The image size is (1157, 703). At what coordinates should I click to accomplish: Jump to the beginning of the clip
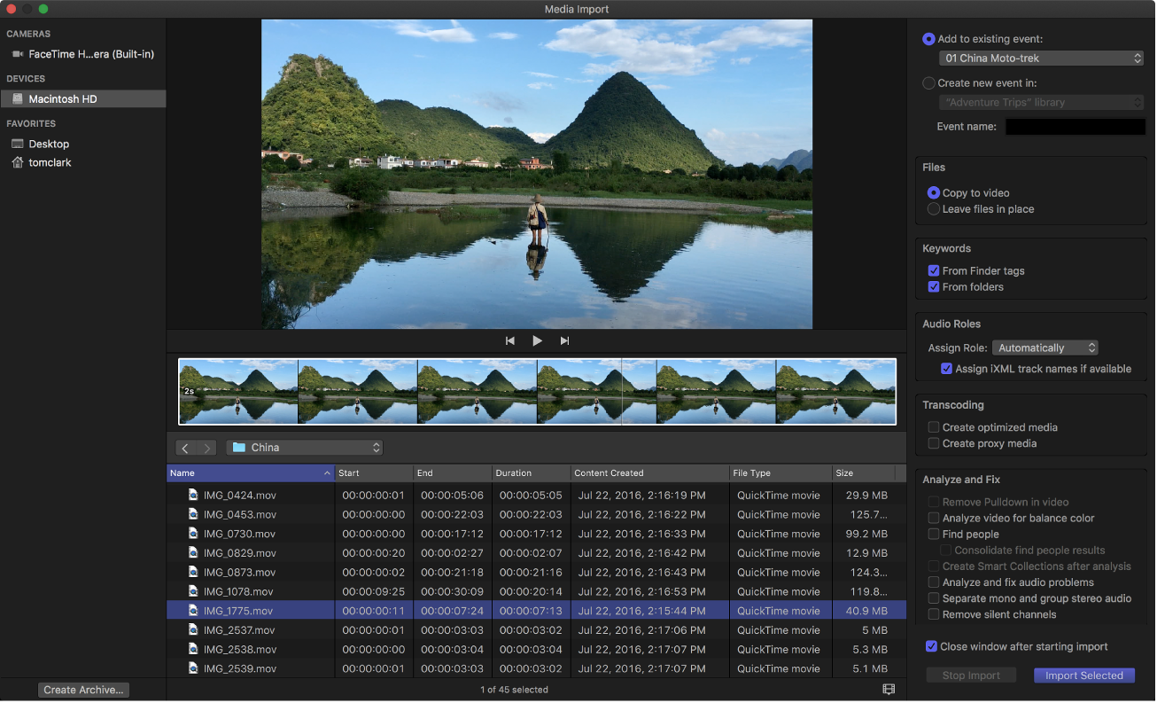(x=509, y=340)
